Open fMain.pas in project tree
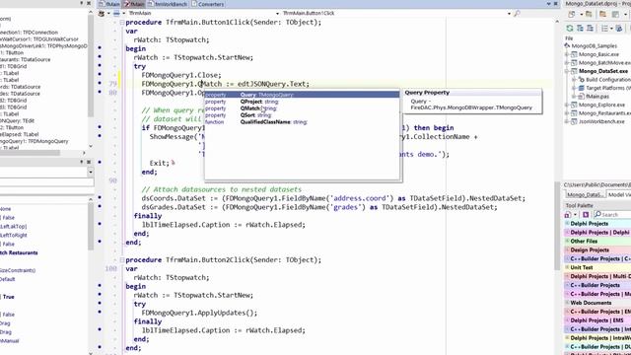Viewport: 631px width, 355px height. pyautogui.click(x=597, y=97)
